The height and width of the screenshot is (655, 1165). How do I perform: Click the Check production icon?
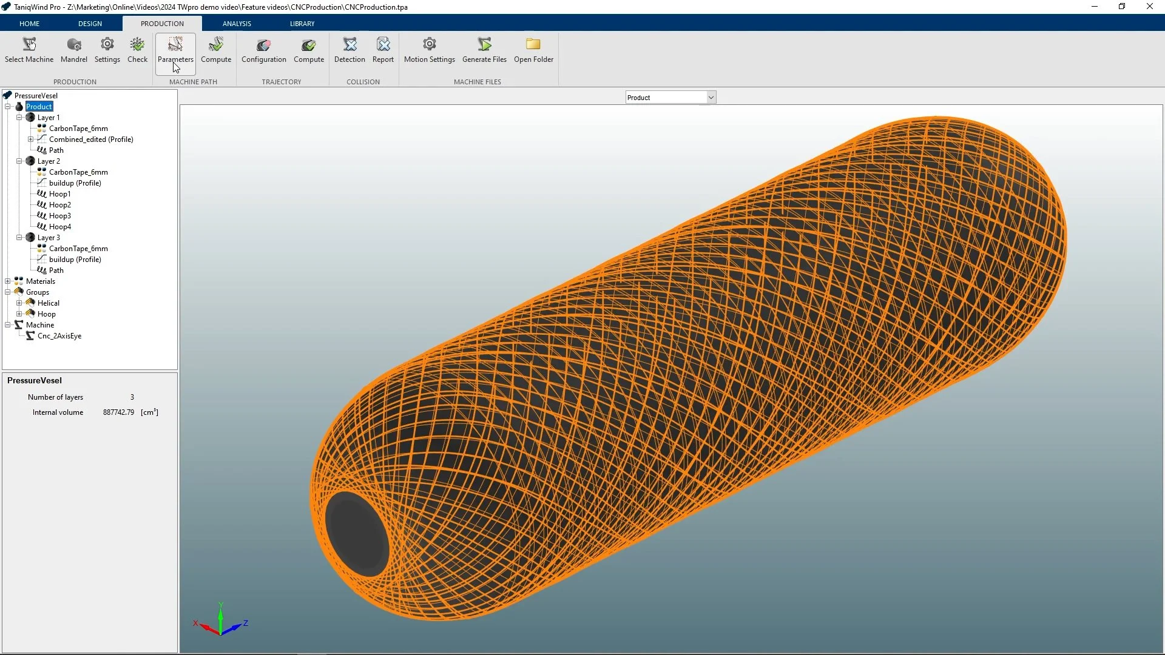137,50
